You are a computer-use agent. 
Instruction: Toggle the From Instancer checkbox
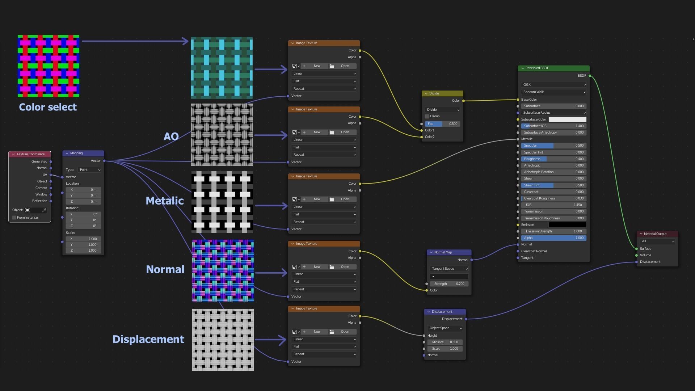(14, 218)
